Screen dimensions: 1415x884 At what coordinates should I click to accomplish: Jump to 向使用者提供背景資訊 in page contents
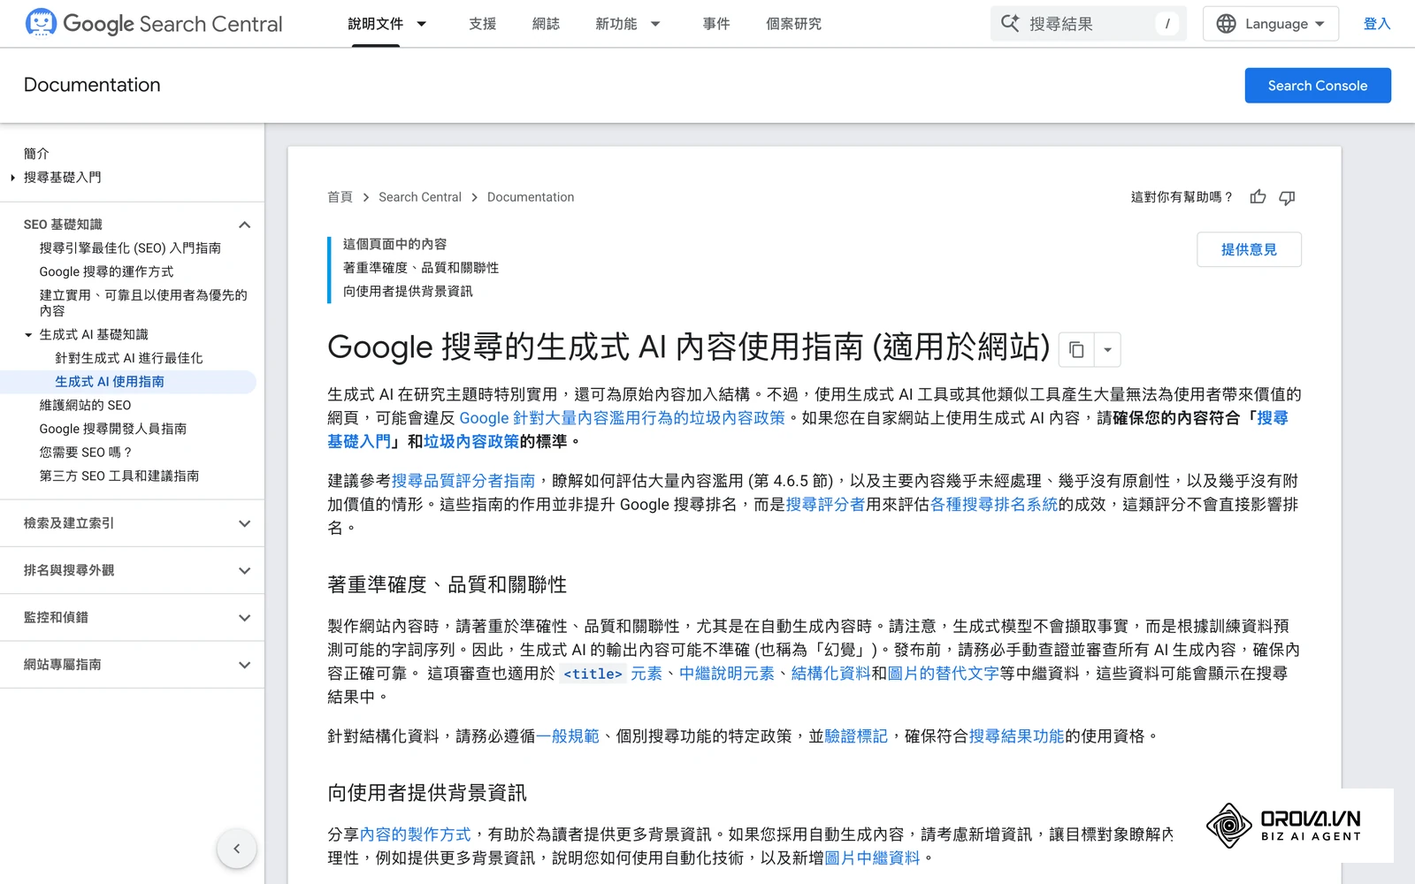pyautogui.click(x=408, y=291)
